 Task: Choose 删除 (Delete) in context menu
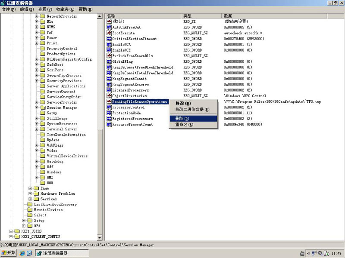182,118
